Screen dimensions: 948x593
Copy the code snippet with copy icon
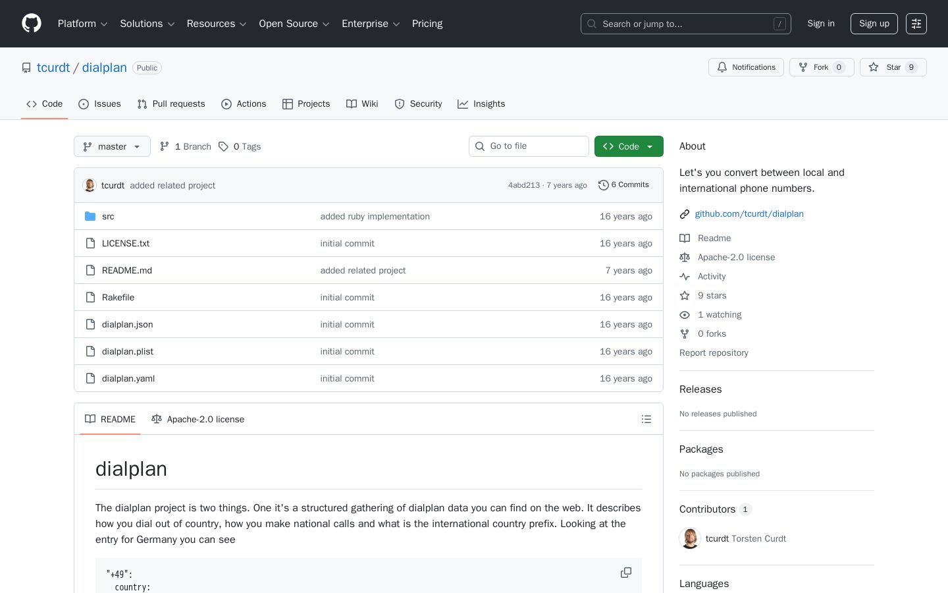626,573
